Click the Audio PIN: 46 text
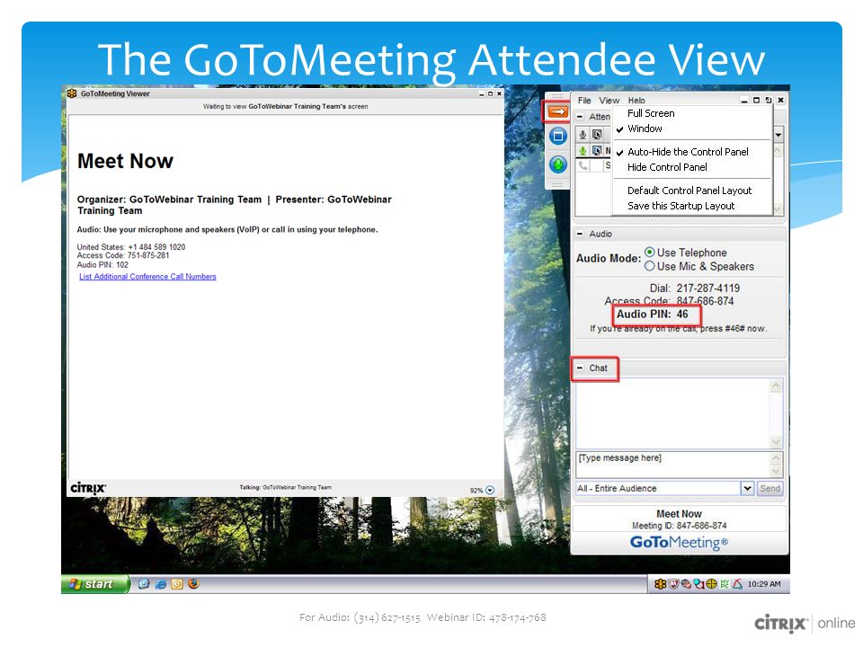The image size is (863, 647). pos(653,315)
